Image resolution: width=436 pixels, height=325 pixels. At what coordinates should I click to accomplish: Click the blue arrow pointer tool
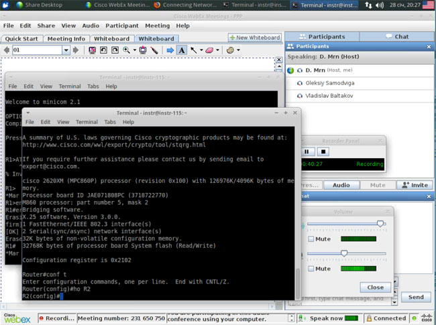click(170, 50)
